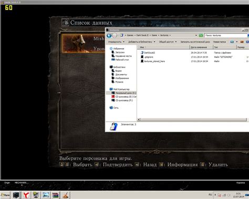Click the change view icon in Explorer toolbar

pyautogui.click(x=232, y=42)
